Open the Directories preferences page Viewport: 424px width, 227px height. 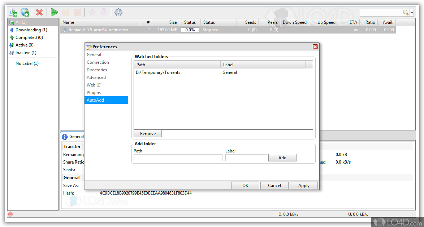(x=97, y=70)
